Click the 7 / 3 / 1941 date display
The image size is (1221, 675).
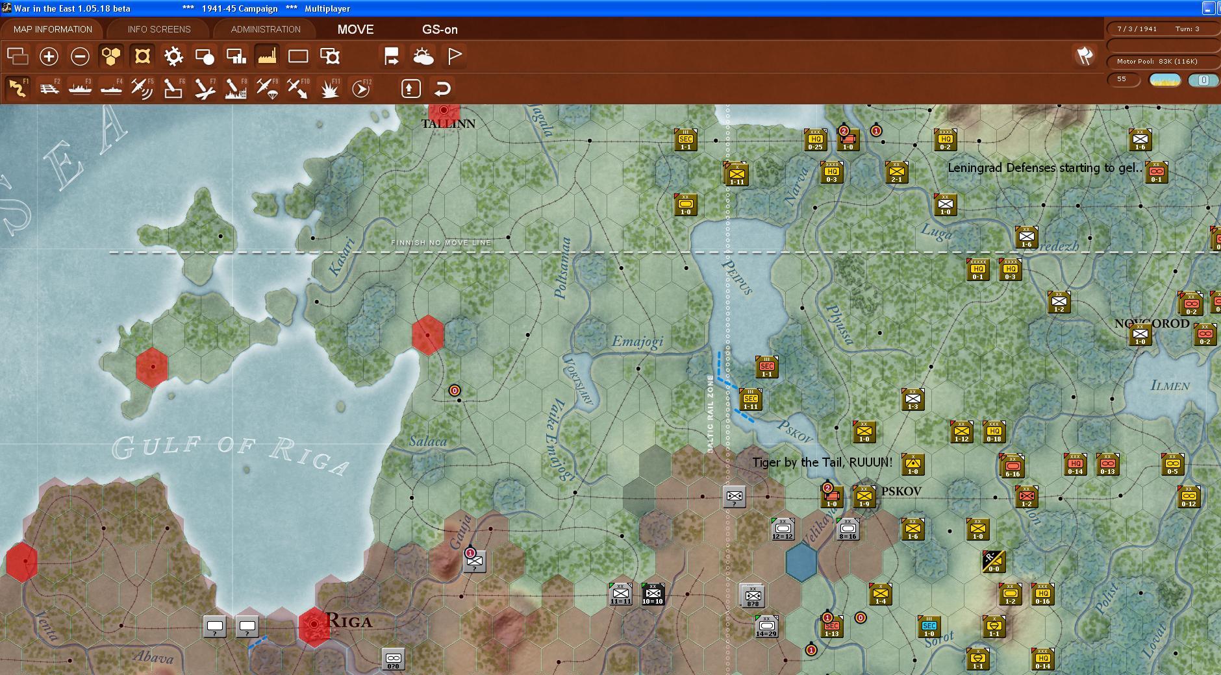tap(1137, 29)
